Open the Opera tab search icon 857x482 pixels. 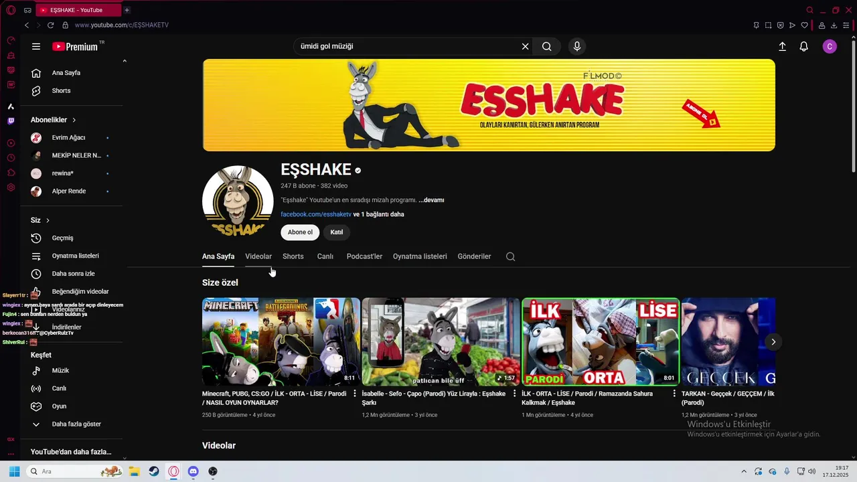tap(809, 10)
